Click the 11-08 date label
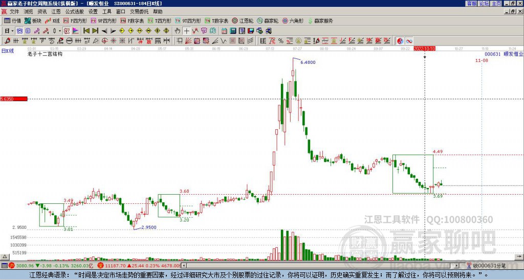 click(482, 60)
